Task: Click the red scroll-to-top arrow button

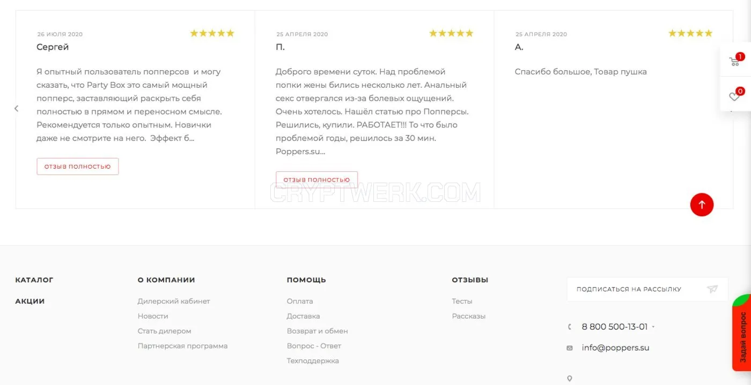Action: (x=702, y=205)
